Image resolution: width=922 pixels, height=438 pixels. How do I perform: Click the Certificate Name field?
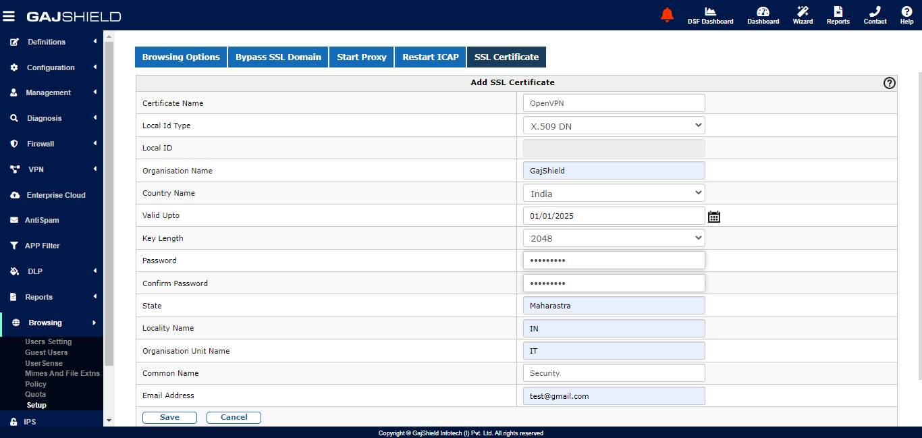click(614, 103)
